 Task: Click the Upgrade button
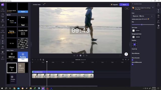pyautogui.click(x=114, y=4)
